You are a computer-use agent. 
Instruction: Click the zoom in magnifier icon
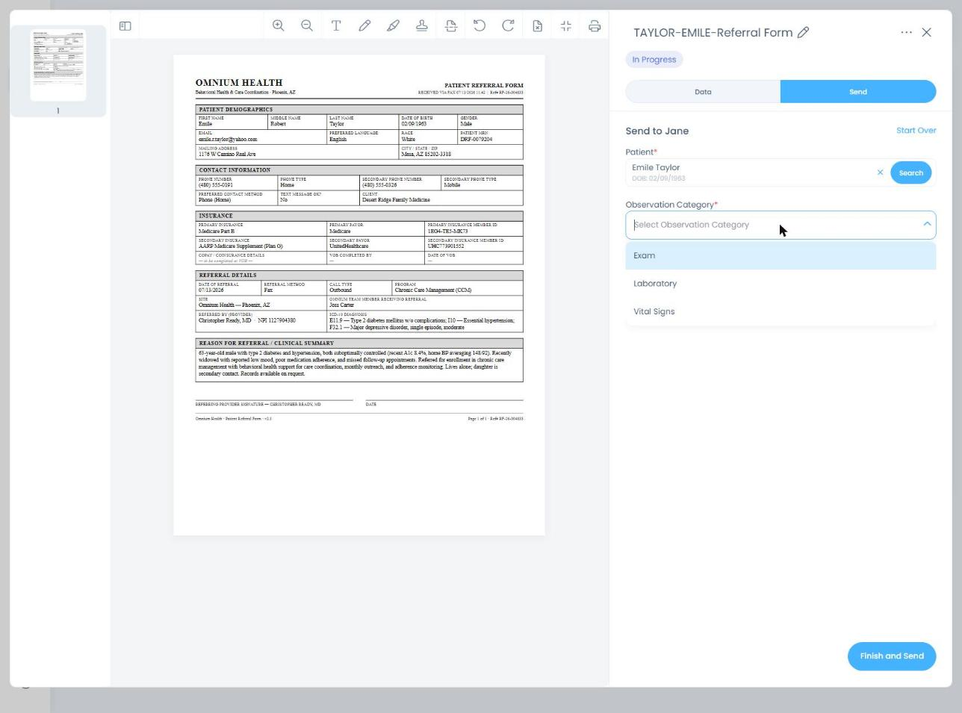279,25
